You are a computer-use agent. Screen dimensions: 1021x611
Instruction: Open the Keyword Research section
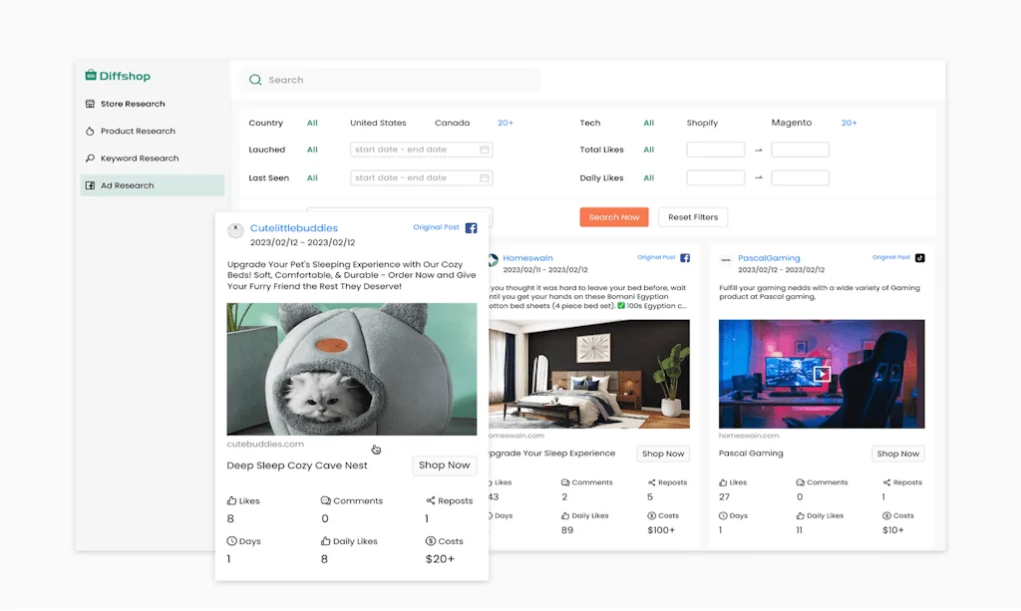140,157
